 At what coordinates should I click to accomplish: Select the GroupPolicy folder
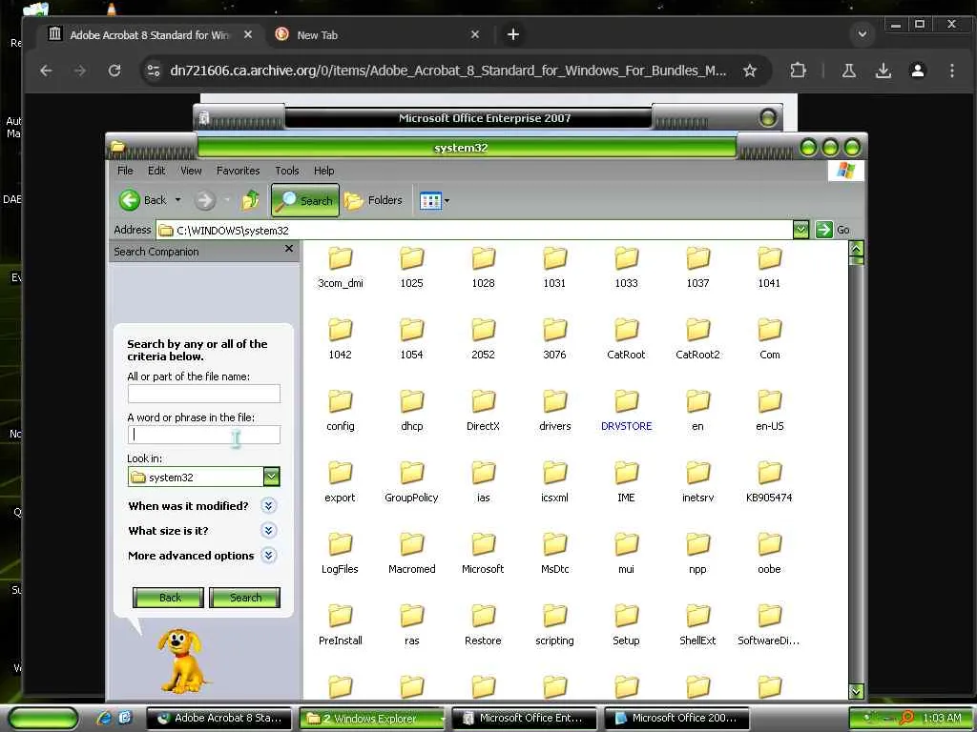(x=412, y=482)
